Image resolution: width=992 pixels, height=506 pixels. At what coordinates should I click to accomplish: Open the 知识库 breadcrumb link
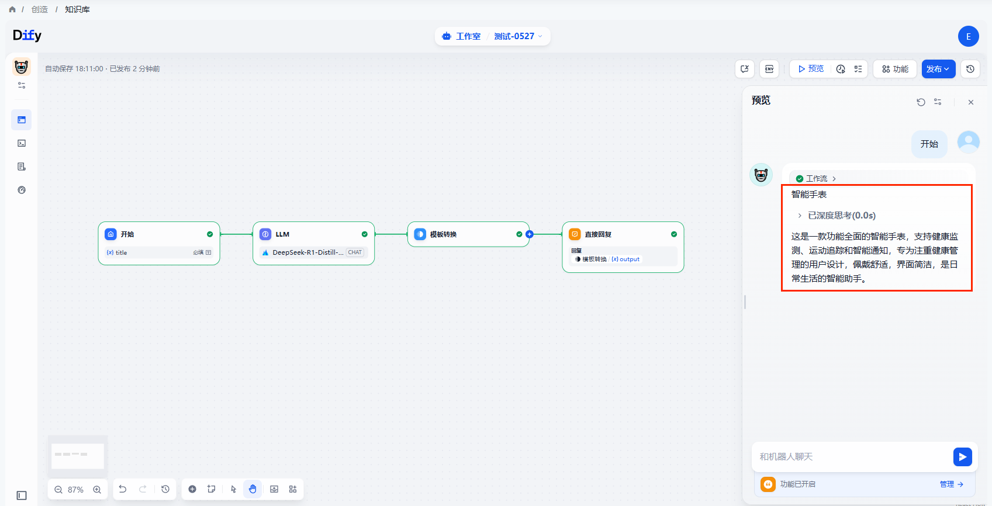pyautogui.click(x=77, y=9)
